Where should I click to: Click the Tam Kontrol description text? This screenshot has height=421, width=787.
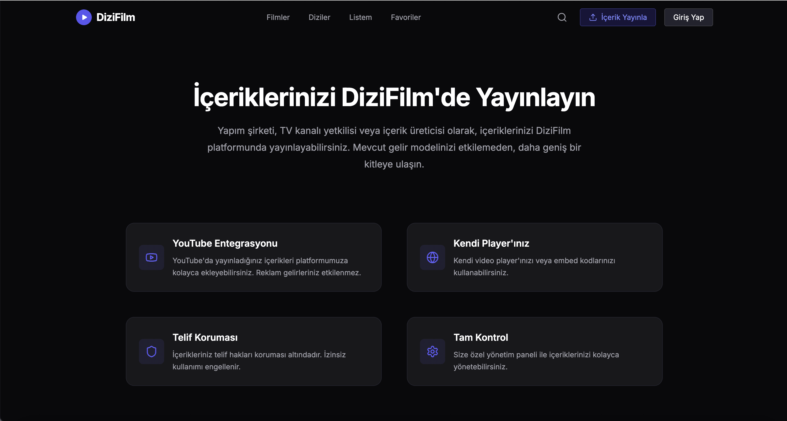pyautogui.click(x=536, y=360)
